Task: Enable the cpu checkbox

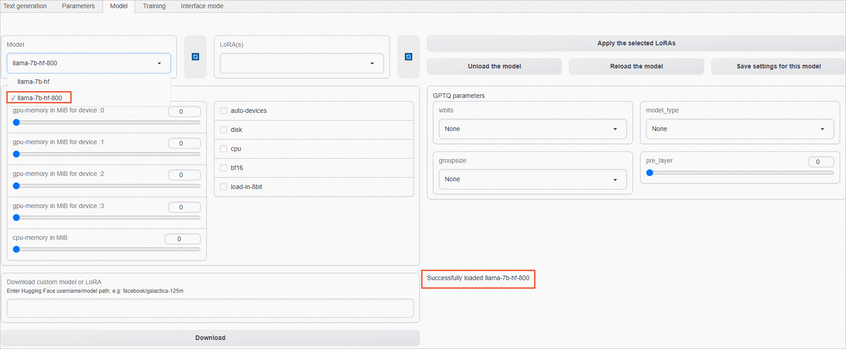Action: click(x=224, y=149)
